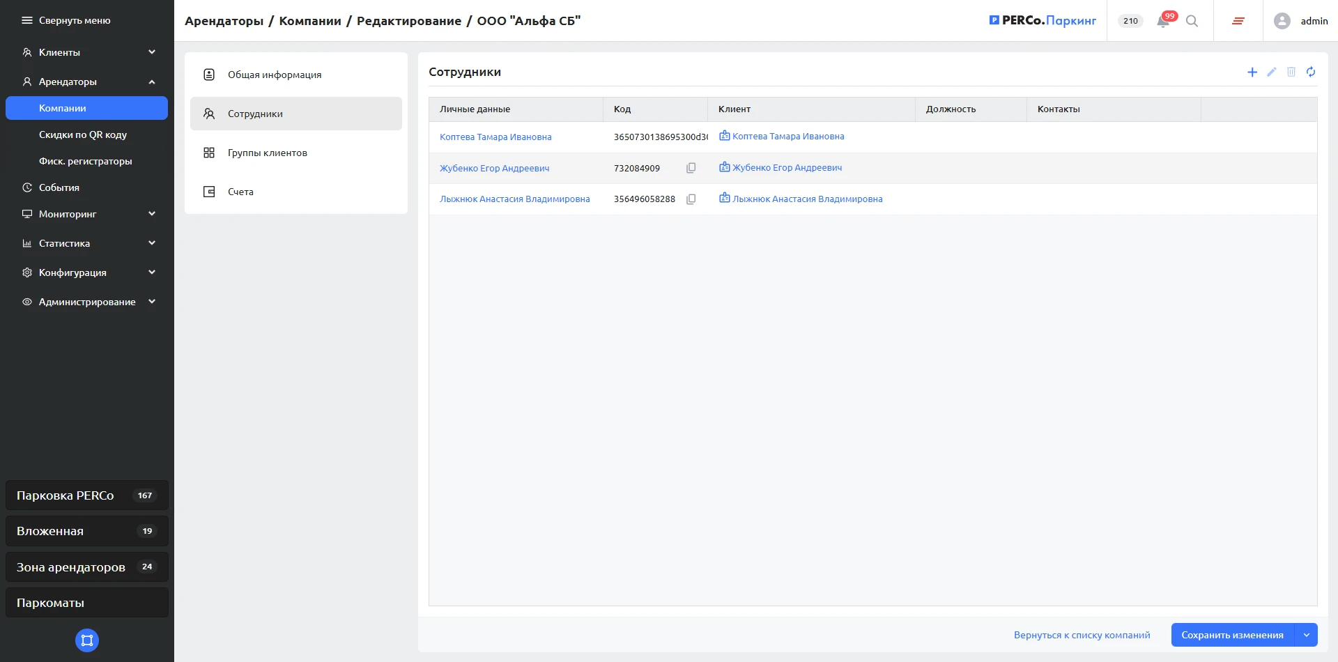Collapse the sidebar via Свернуть меню
The image size is (1338, 662).
tap(67, 21)
